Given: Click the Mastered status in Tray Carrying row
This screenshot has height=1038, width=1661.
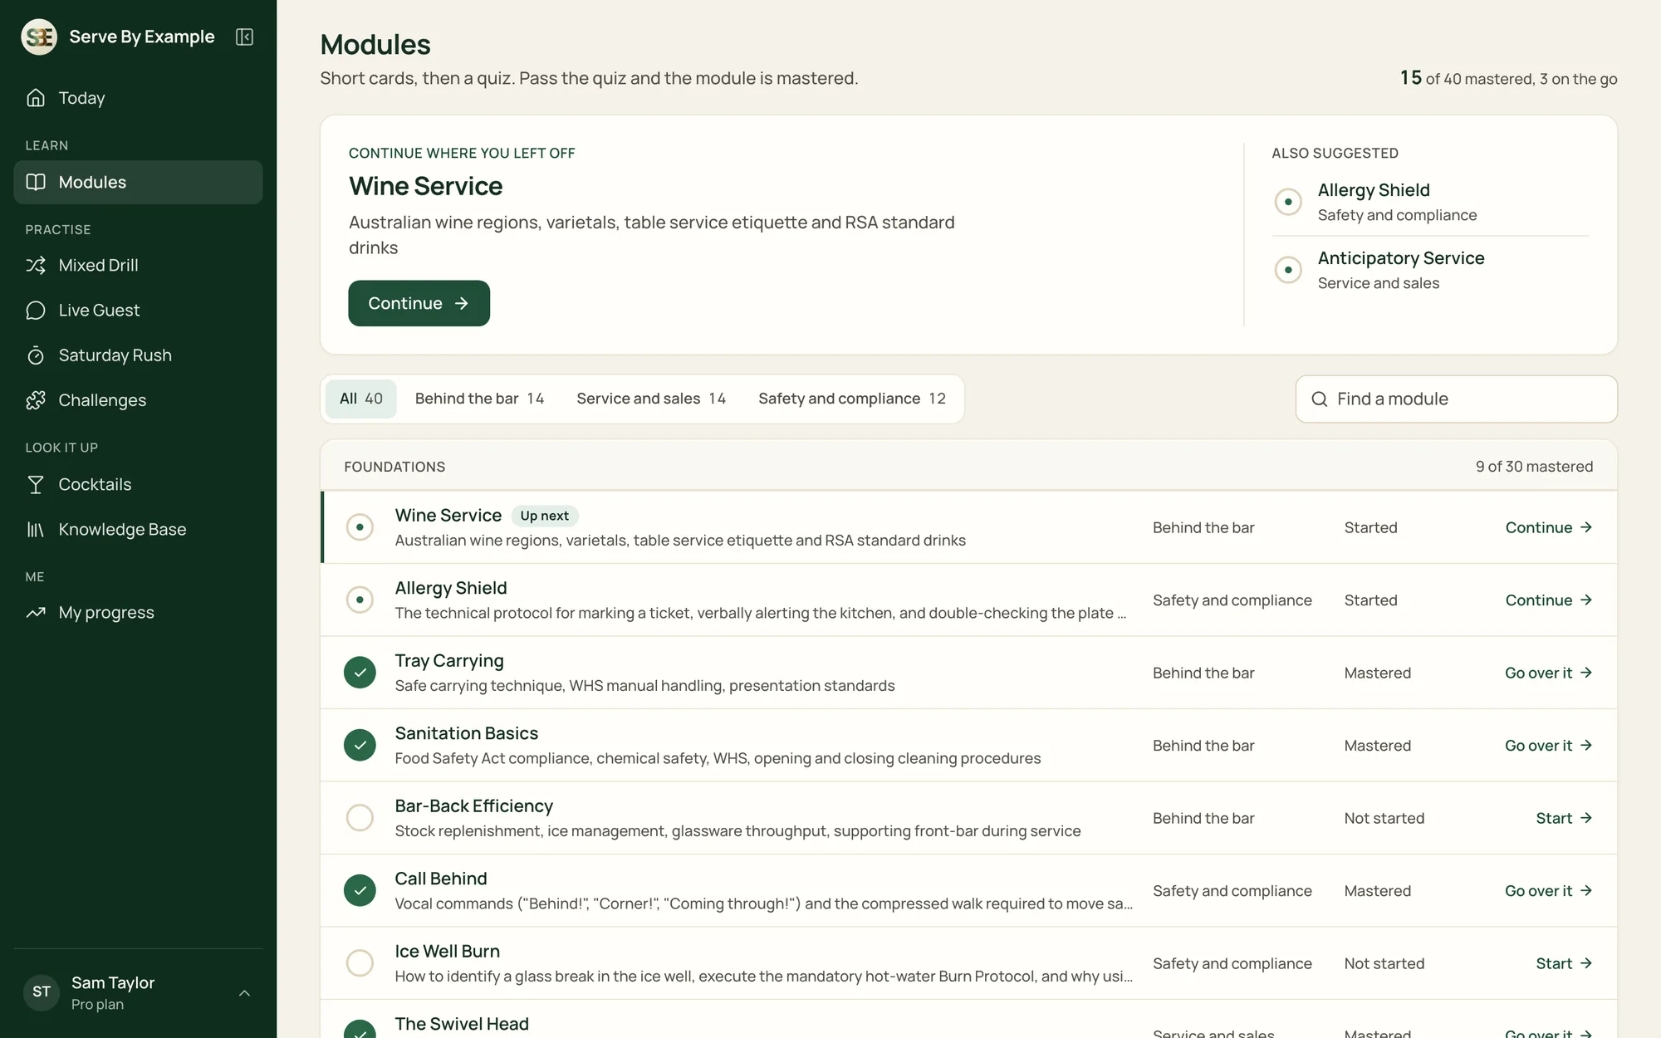Looking at the screenshot, I should click(x=1378, y=673).
